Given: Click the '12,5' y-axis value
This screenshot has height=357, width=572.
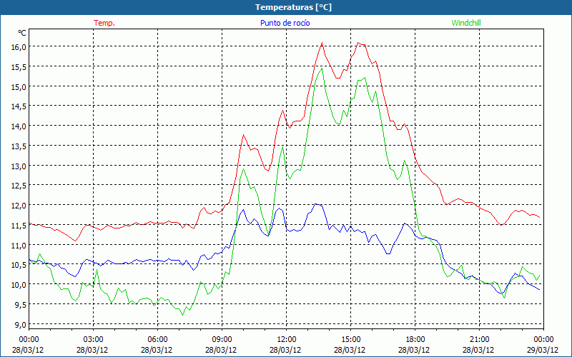Looking at the screenshot, I should (x=19, y=186).
